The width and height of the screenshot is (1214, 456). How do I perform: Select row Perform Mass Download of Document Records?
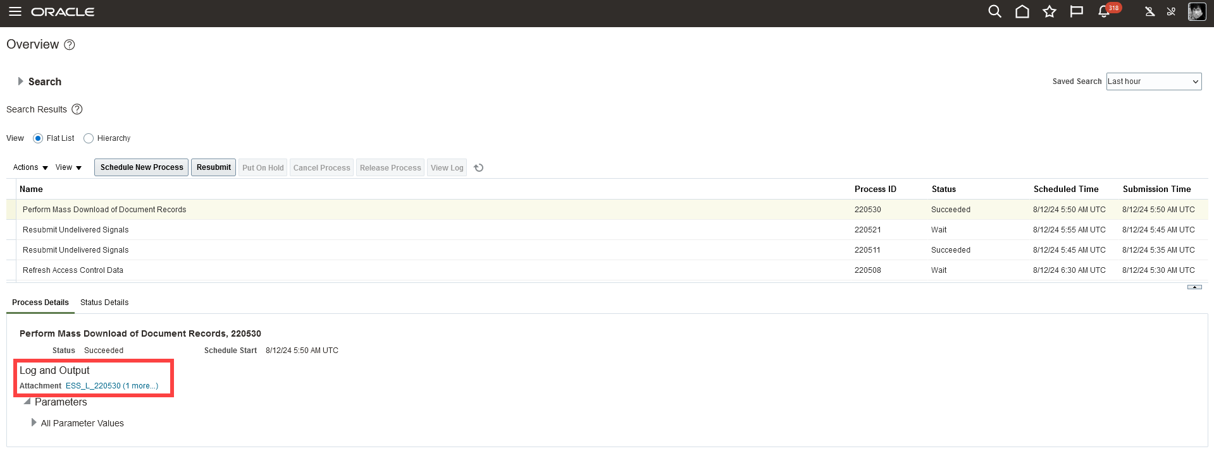607,210
